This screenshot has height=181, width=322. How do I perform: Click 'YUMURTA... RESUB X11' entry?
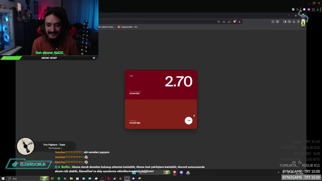coord(300,165)
